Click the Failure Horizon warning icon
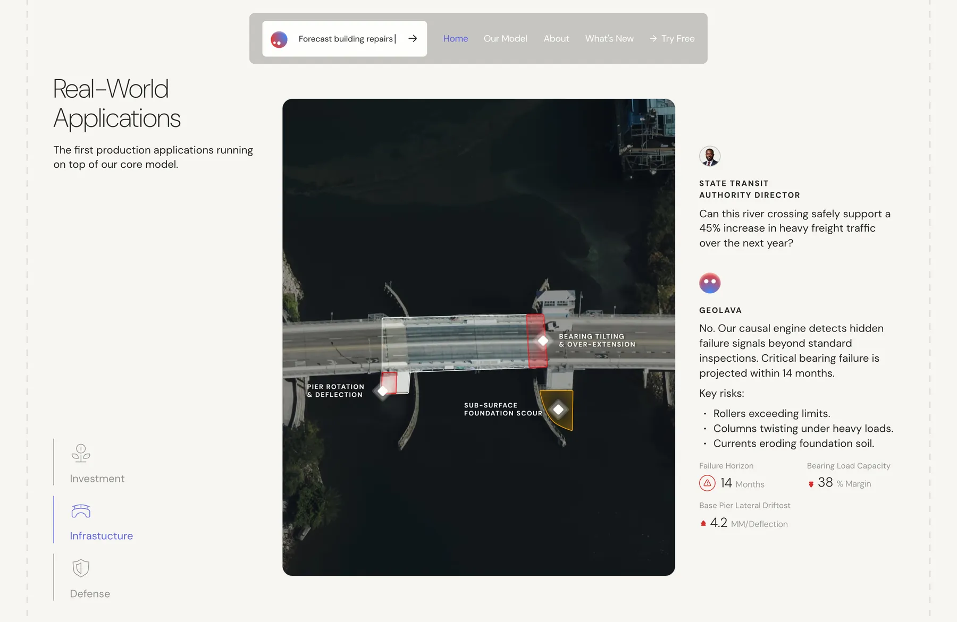This screenshot has height=622, width=957. (x=707, y=483)
